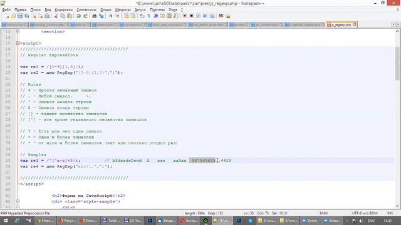This screenshot has height=225, width=401.
Task: Open the Окна menu
Action: click(x=173, y=10)
